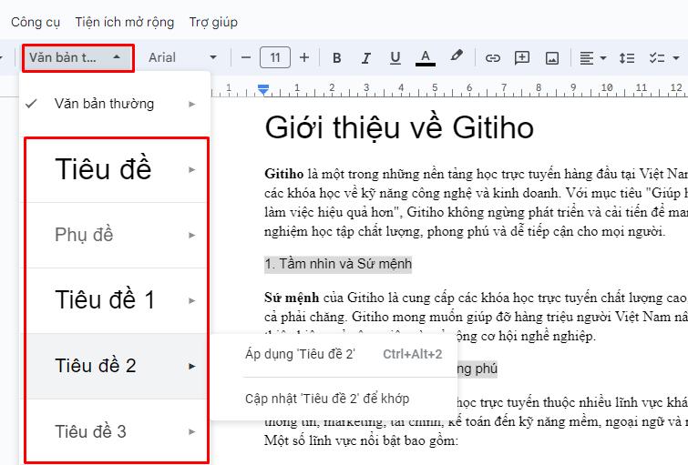Insert a checklist with the checklist icon
Viewport: 688px width, 465px height.
(x=656, y=58)
